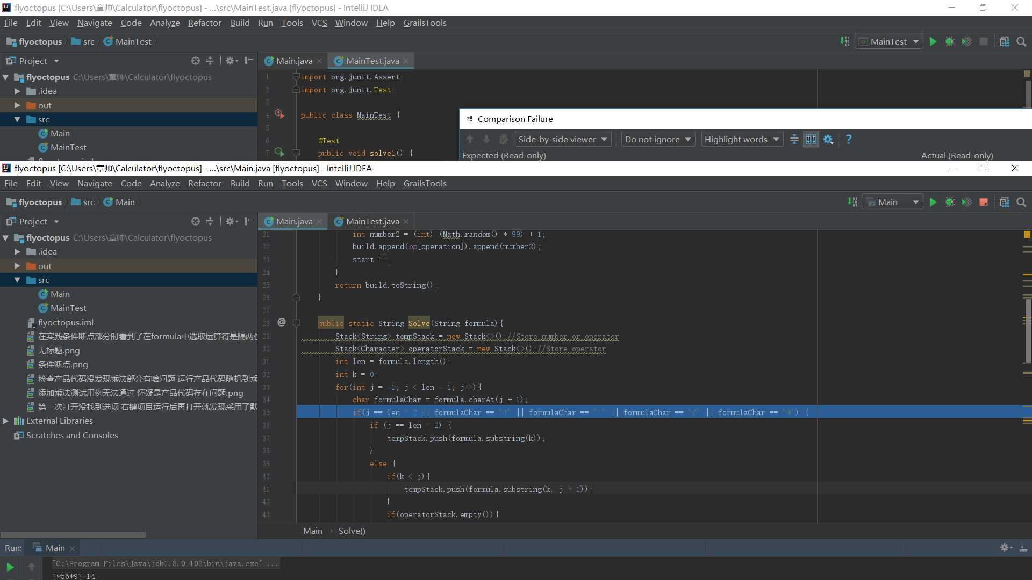The image size is (1032, 580).
Task: Select Scratches and Consoles in the project tree
Action: coord(72,436)
